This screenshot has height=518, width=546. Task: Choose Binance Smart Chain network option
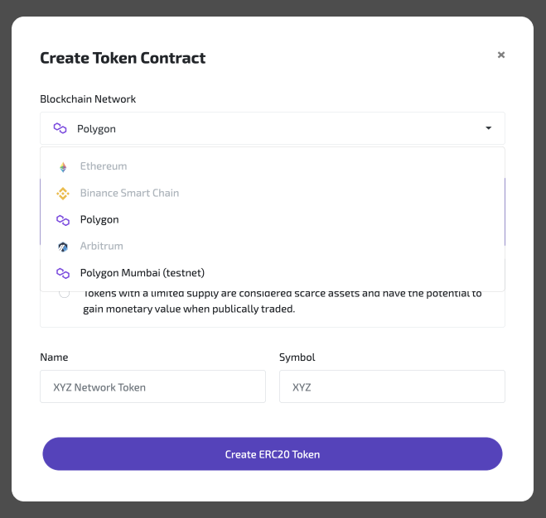(129, 193)
